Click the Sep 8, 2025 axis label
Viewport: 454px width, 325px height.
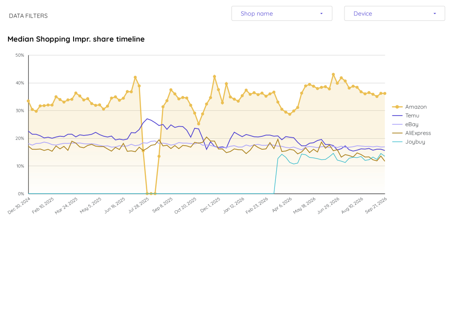pos(162,205)
